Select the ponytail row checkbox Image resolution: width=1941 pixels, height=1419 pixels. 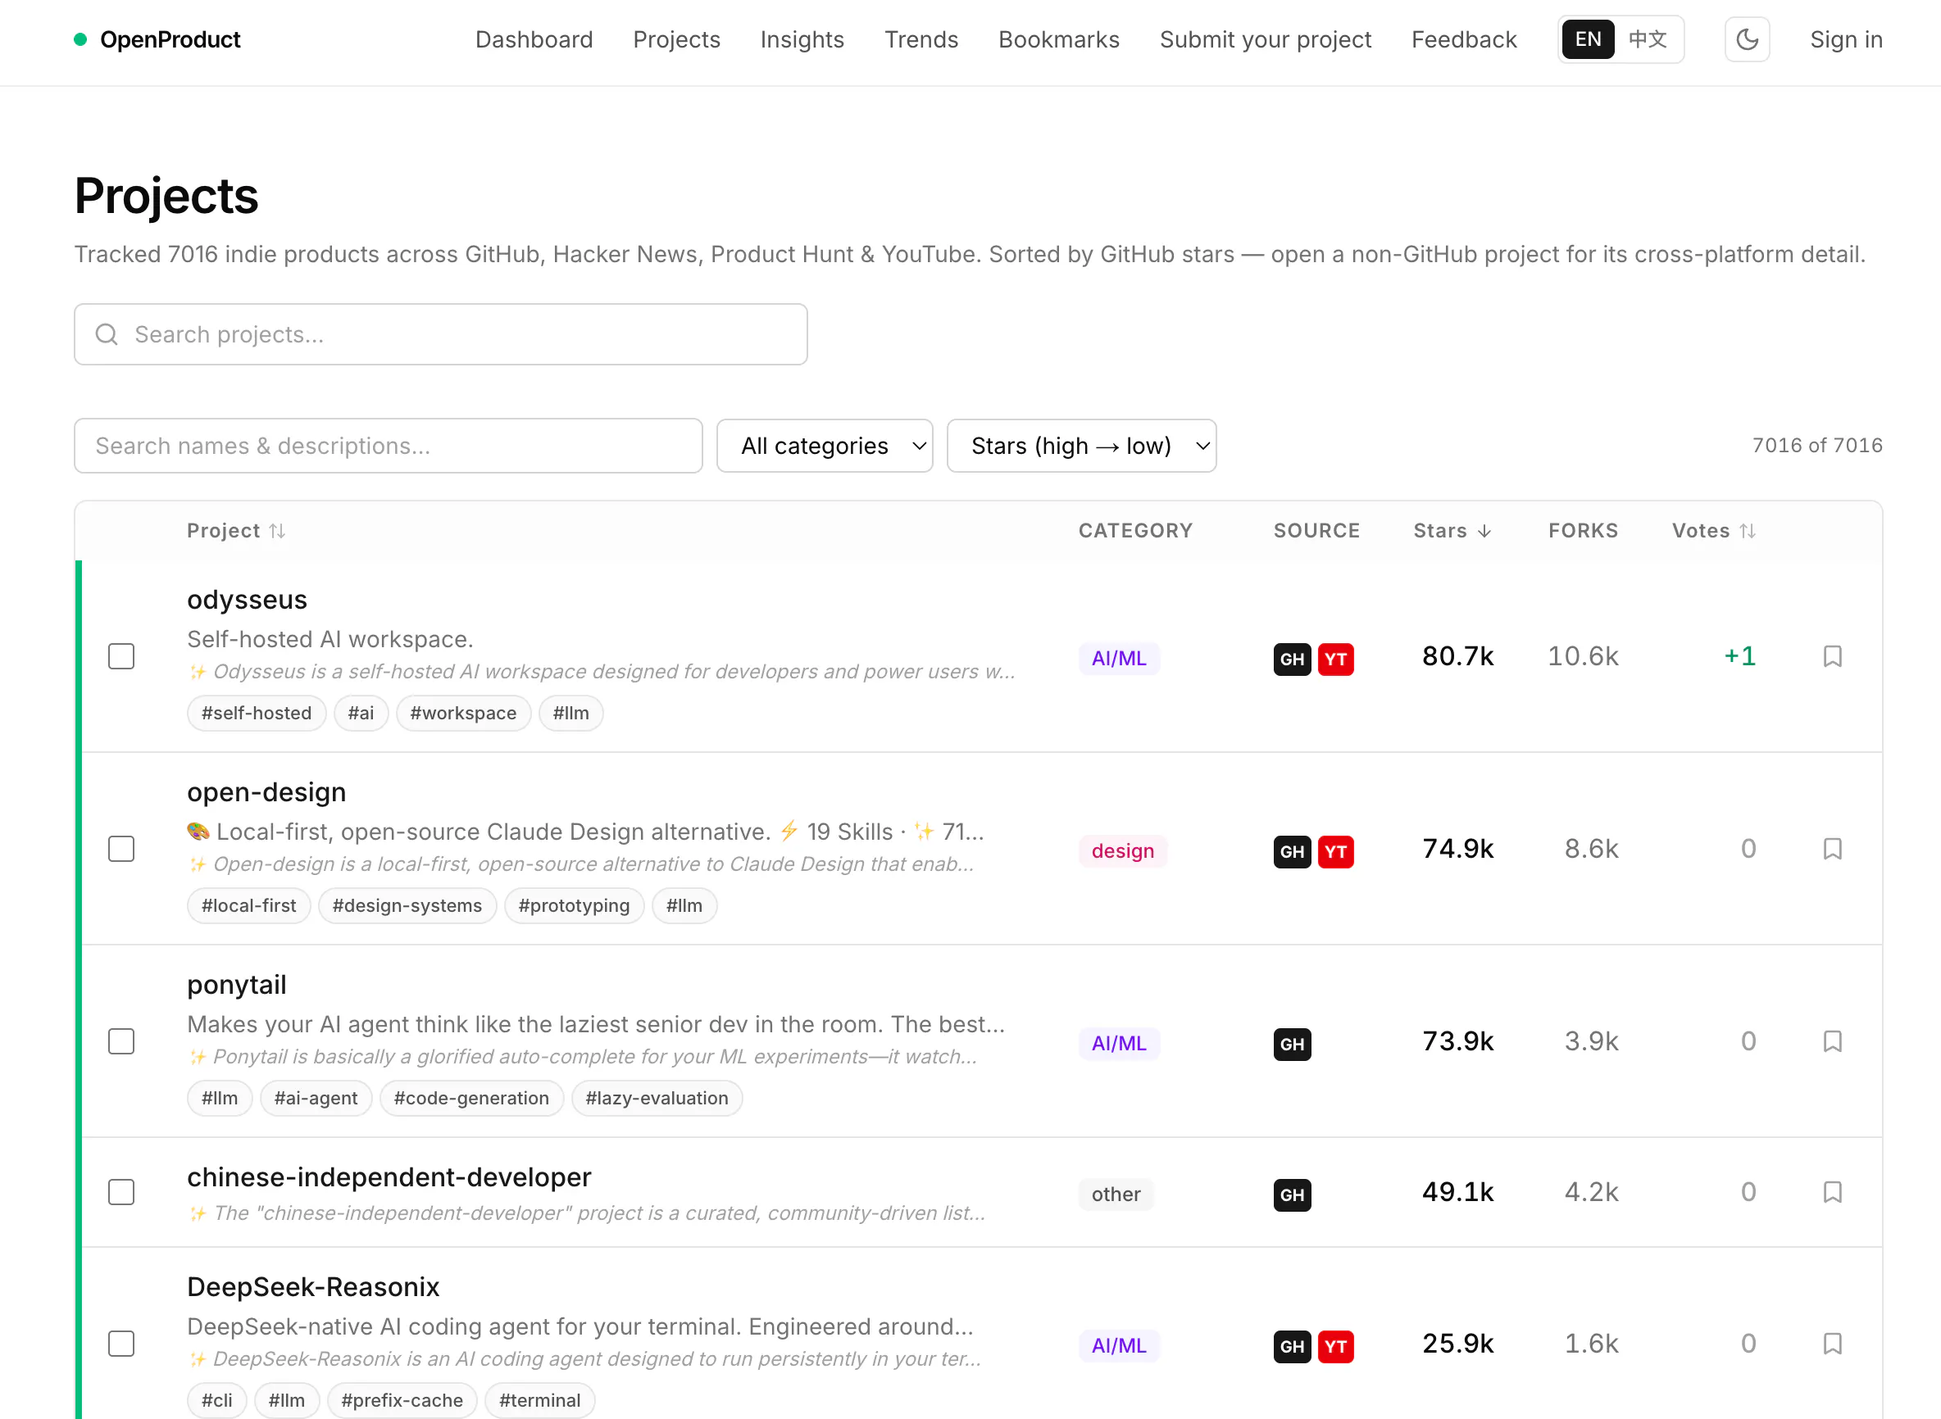(121, 1041)
